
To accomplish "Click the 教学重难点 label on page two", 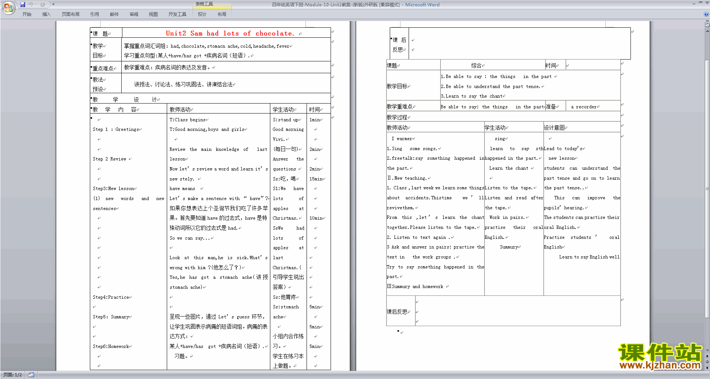I will coord(400,106).
